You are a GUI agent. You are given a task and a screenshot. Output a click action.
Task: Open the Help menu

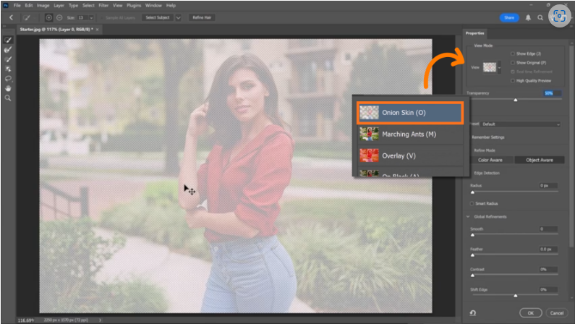click(171, 6)
